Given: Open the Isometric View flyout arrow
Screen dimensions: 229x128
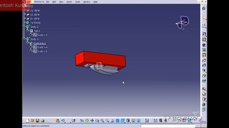Looking at the screenshot, I should [x=125, y=122].
